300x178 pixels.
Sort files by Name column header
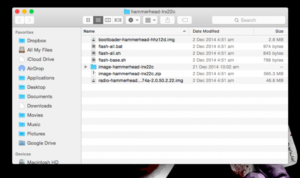(x=89, y=31)
